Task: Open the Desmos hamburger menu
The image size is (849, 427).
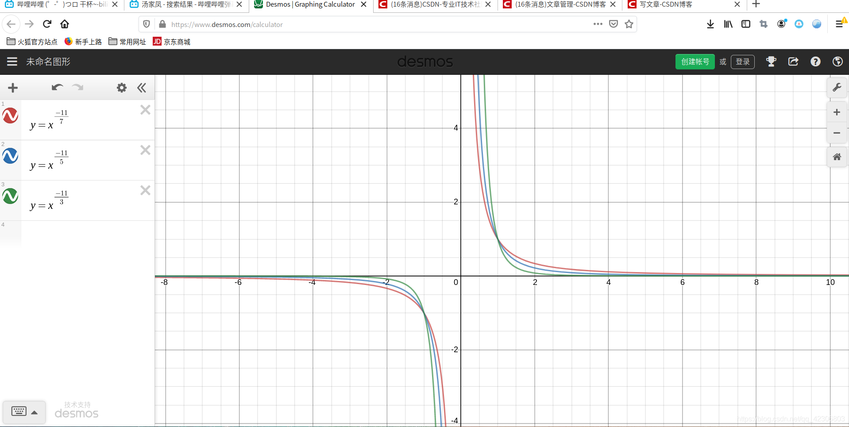Action: 12,62
